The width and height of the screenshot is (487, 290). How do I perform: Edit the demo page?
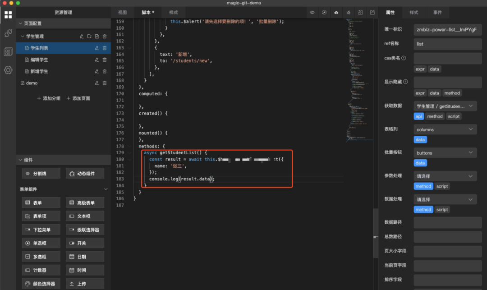(x=96, y=83)
